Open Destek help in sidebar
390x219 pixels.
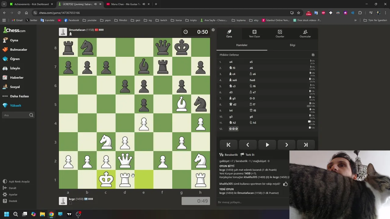10,201
